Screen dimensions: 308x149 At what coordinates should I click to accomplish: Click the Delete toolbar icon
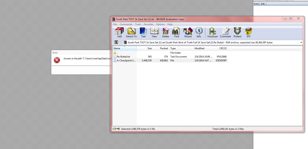pyautogui.click(x=166, y=33)
